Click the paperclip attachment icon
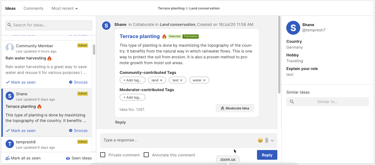This screenshot has width=375, height=165. click(x=266, y=140)
